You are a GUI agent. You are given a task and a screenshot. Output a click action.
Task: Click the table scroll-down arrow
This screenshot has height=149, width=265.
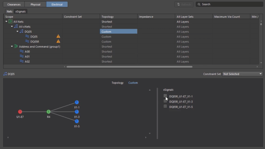pos(261,63)
